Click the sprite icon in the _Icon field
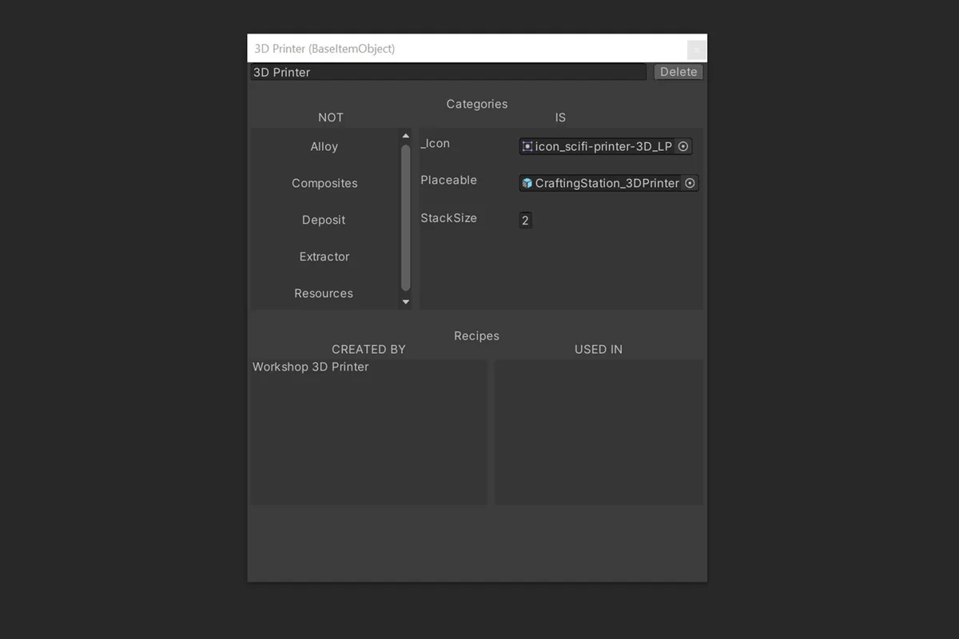 (x=527, y=146)
